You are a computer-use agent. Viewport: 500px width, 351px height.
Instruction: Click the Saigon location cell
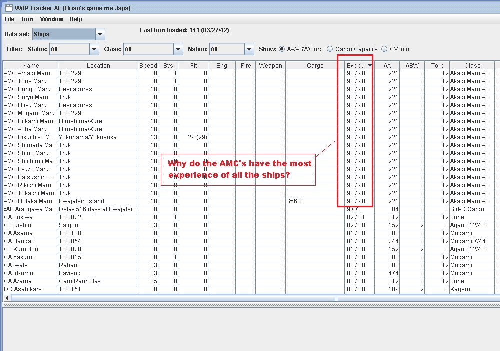pyautogui.click(x=98, y=225)
